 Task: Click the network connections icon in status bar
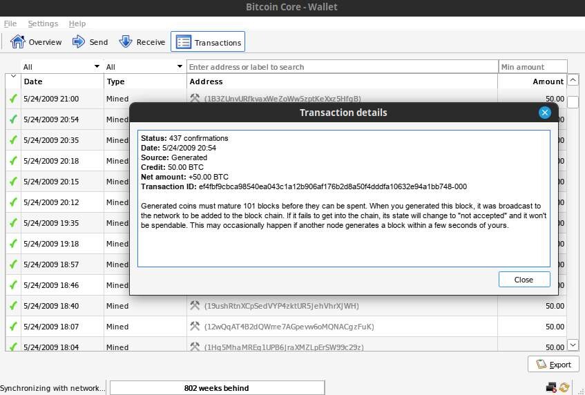click(551, 387)
